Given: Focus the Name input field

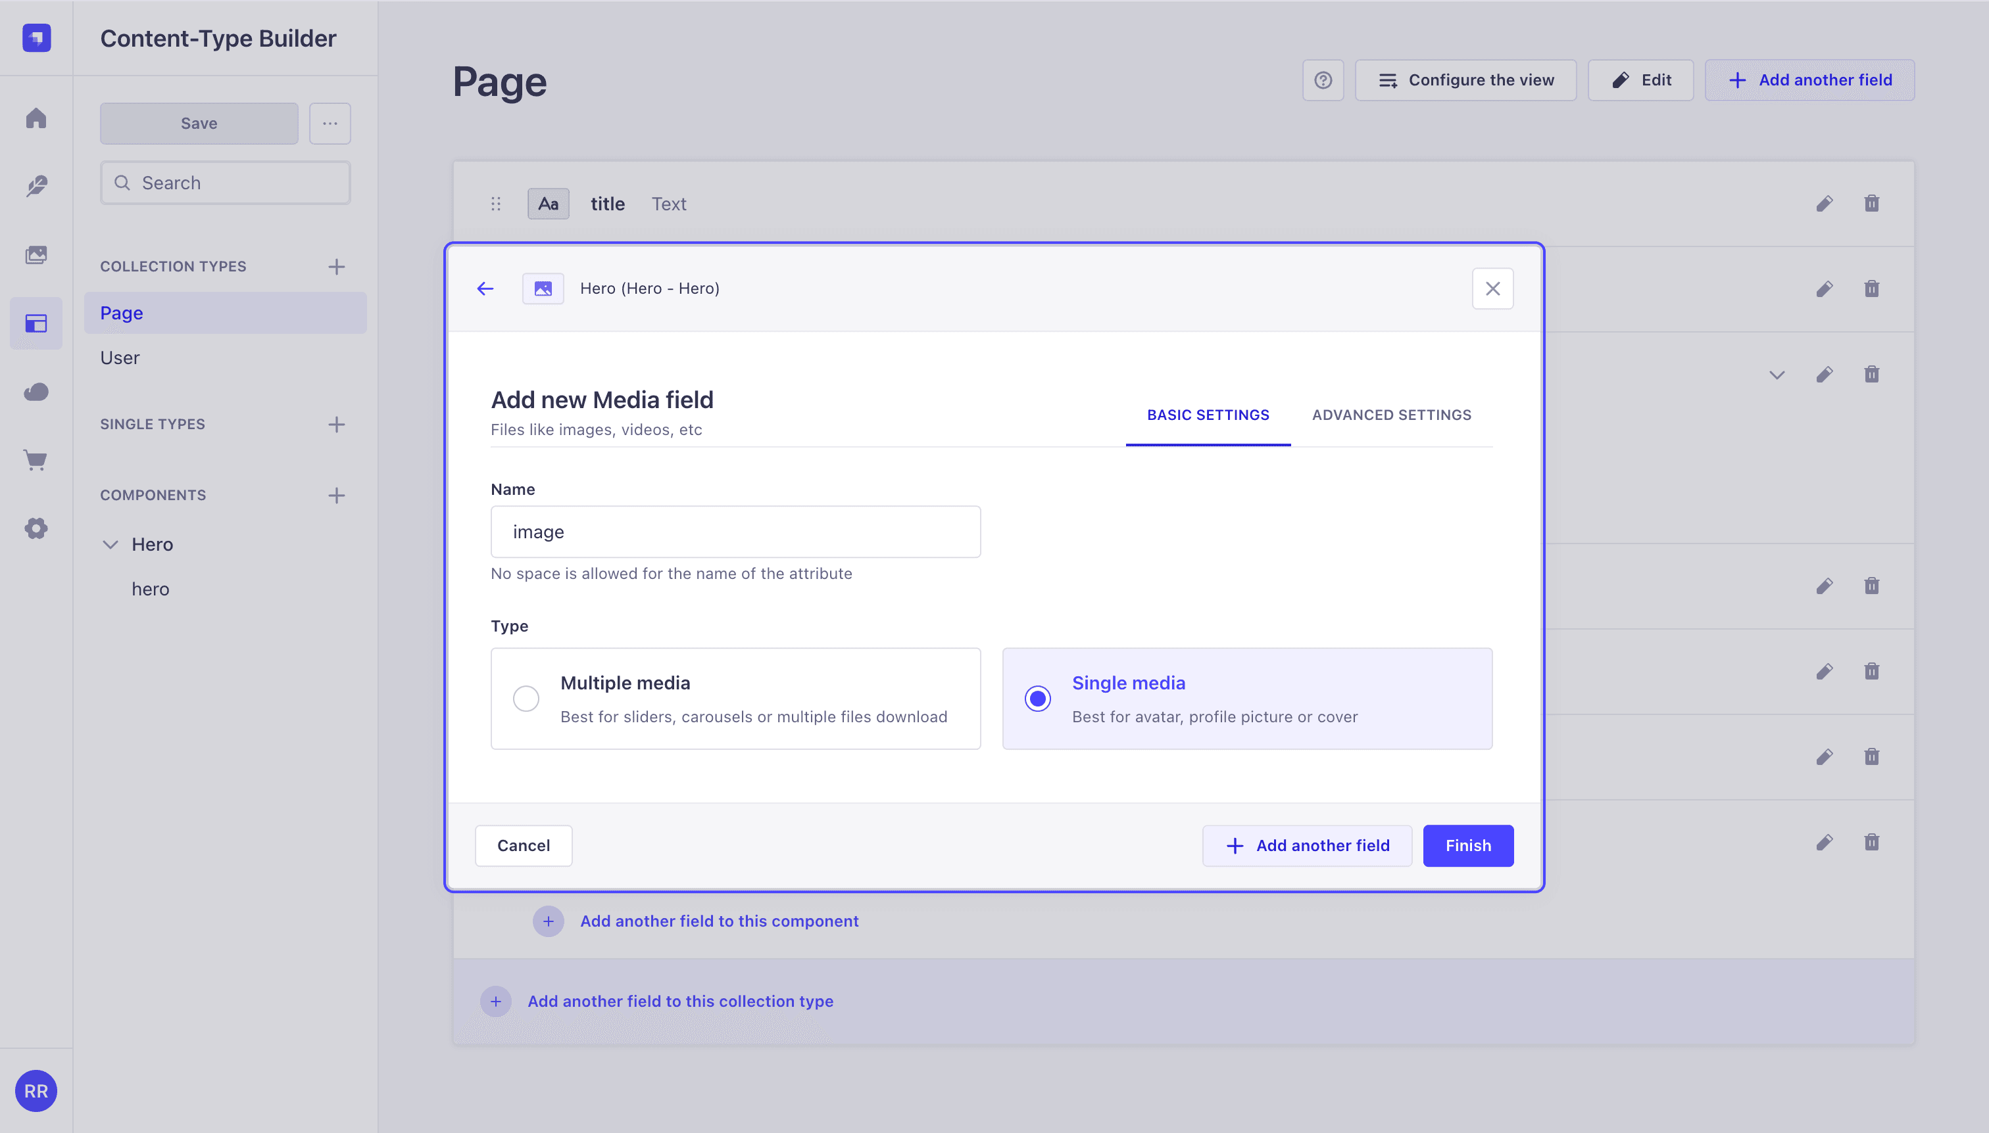Looking at the screenshot, I should 735,532.
